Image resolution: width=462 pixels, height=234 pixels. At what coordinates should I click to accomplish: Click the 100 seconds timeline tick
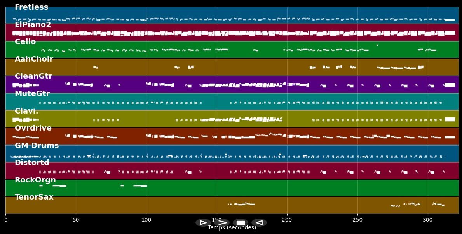[x=146, y=220]
